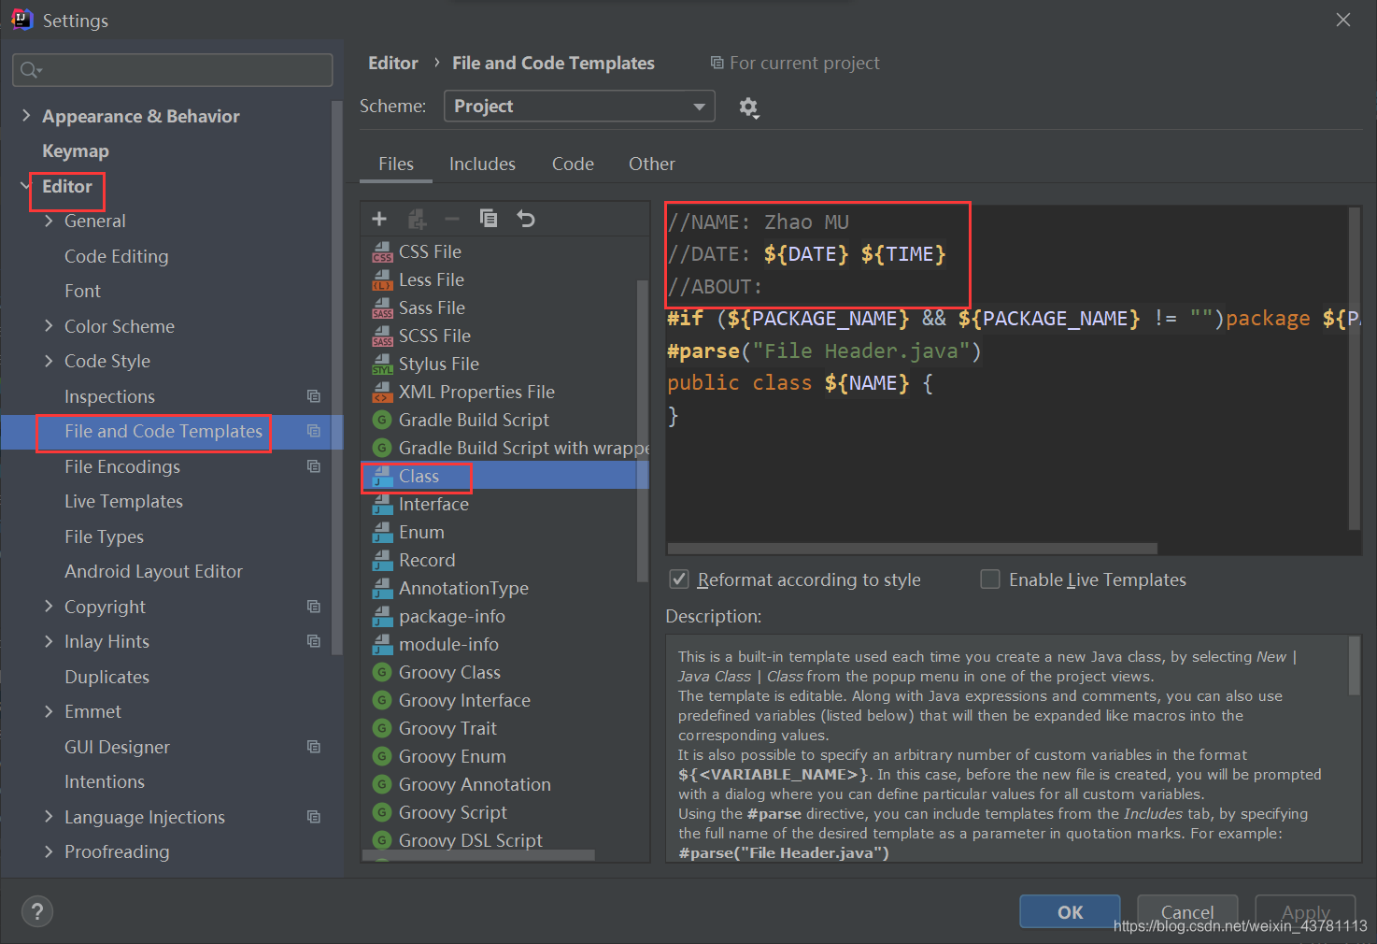Expand Color Scheme subsection
Viewport: 1377px width, 944px height.
49,326
